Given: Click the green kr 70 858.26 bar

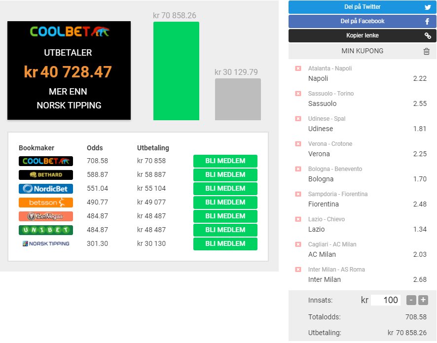Looking at the screenshot, I should [x=176, y=71].
